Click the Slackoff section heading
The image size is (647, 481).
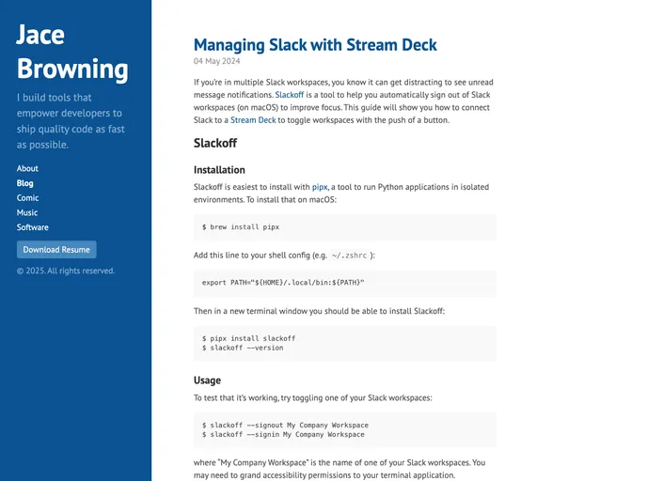pyautogui.click(x=215, y=143)
